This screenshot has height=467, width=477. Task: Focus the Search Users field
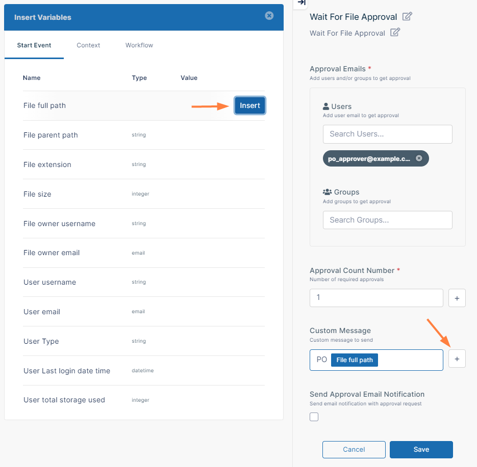click(x=387, y=134)
